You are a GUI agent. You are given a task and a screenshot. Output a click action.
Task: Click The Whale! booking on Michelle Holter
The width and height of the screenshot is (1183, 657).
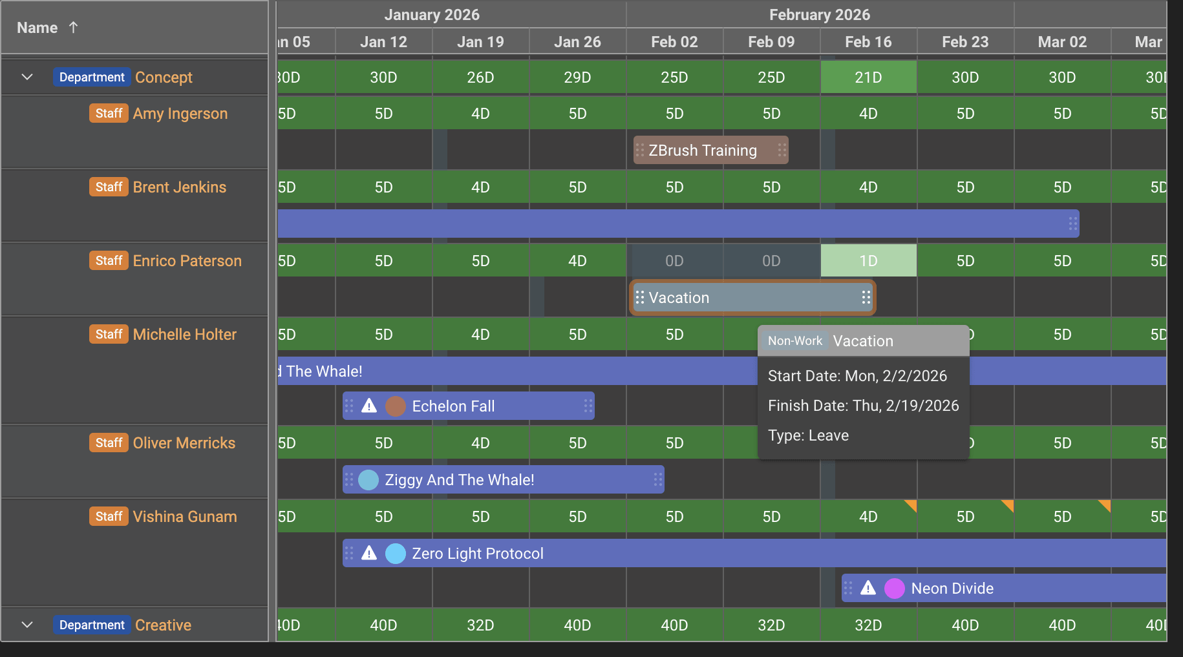tap(517, 371)
